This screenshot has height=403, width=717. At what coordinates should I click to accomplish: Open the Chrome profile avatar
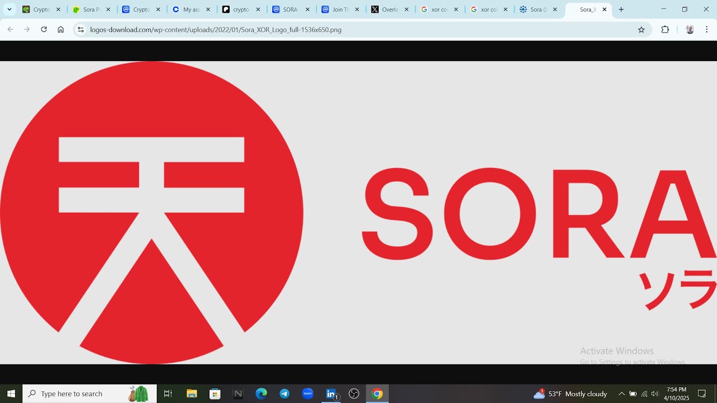tap(690, 30)
